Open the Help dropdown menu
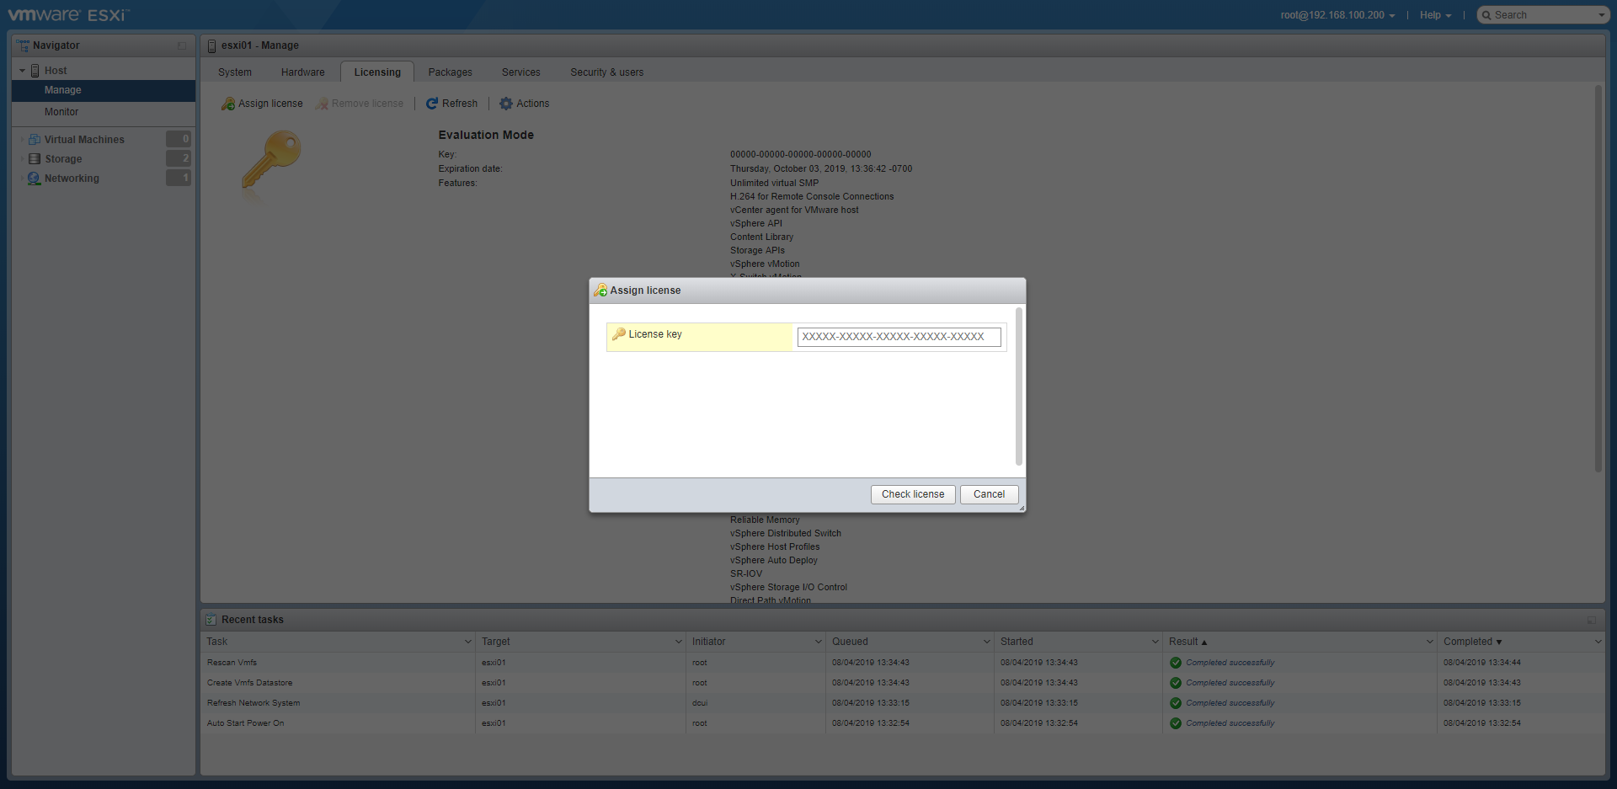The height and width of the screenshot is (789, 1617). click(x=1435, y=15)
